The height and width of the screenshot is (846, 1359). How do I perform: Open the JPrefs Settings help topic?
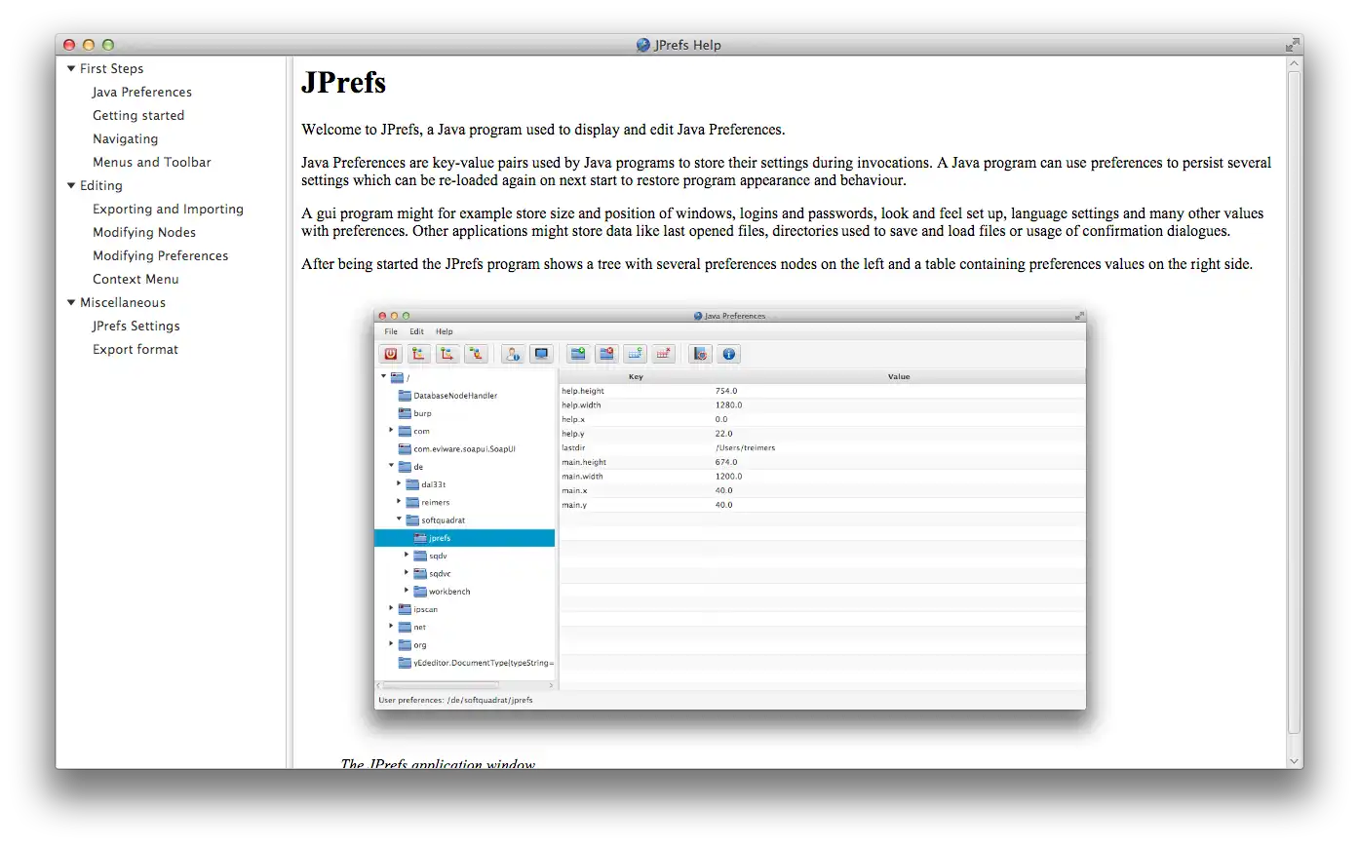[136, 326]
